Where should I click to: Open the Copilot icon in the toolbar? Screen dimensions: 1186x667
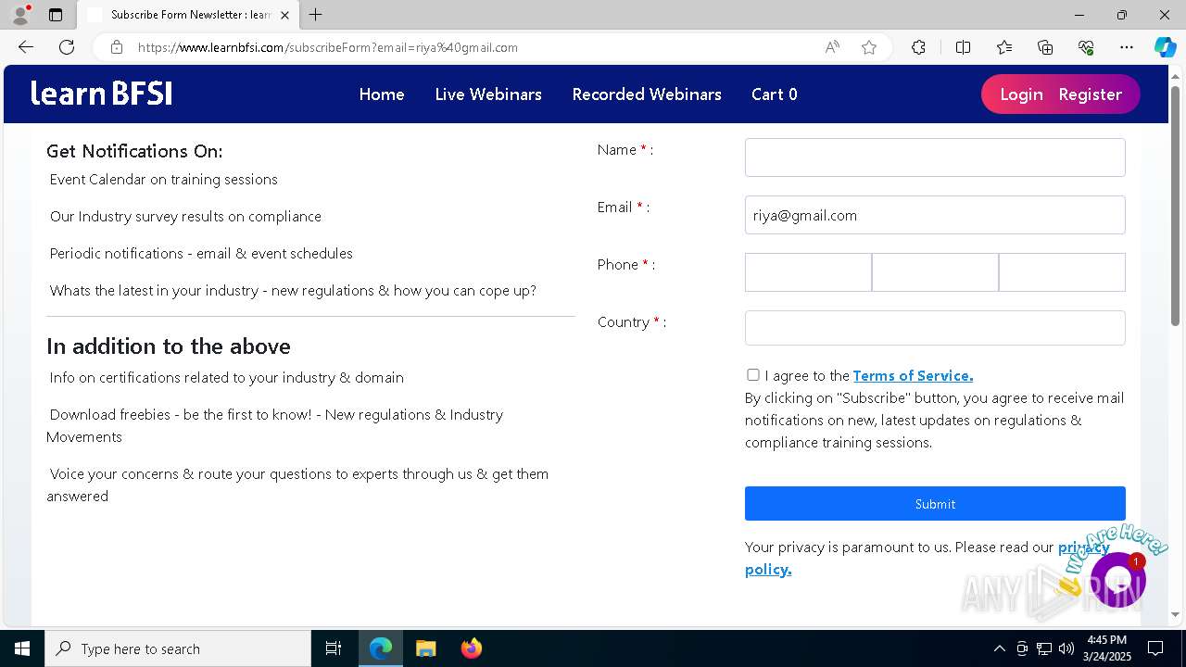1165,47
